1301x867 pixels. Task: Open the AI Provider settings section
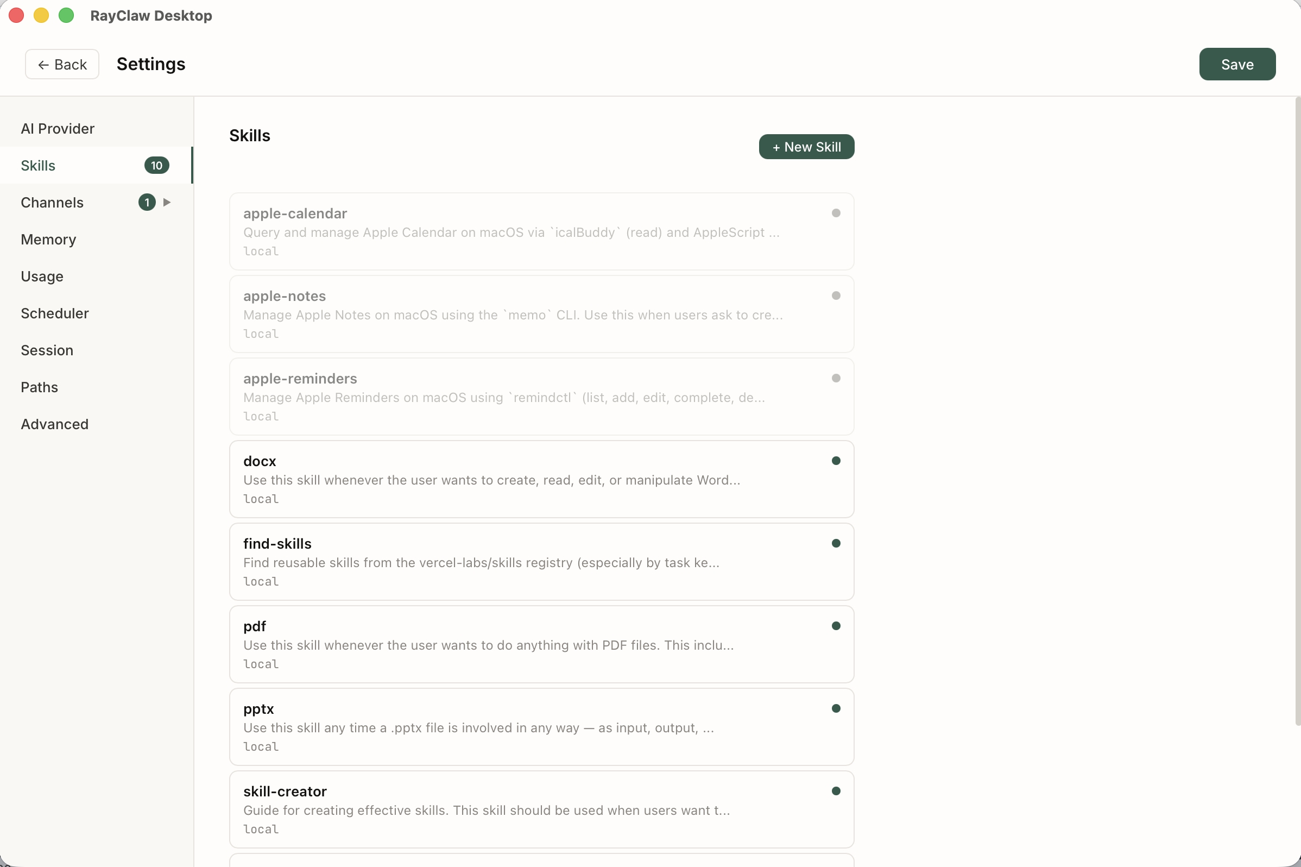tap(58, 129)
